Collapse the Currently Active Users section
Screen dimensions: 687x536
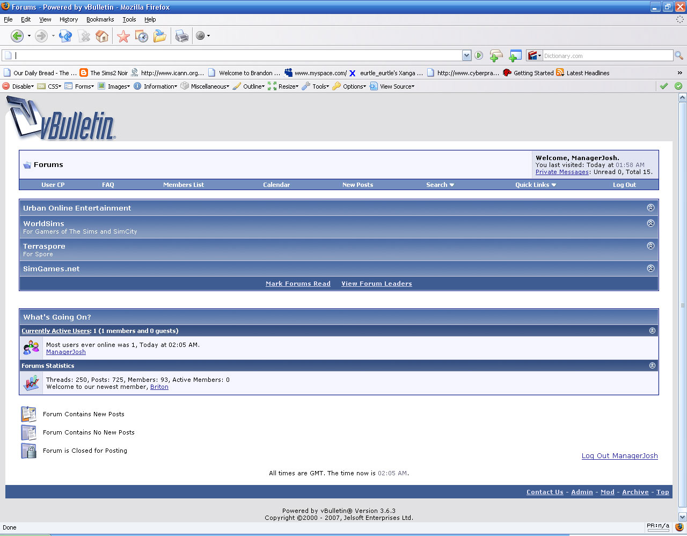(652, 331)
